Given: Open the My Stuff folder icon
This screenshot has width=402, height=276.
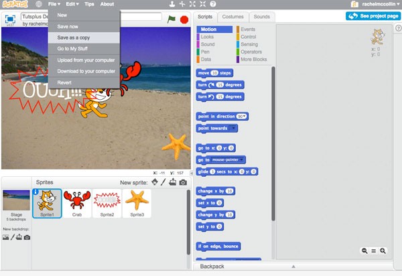Looking at the screenshot, I should (x=354, y=4).
